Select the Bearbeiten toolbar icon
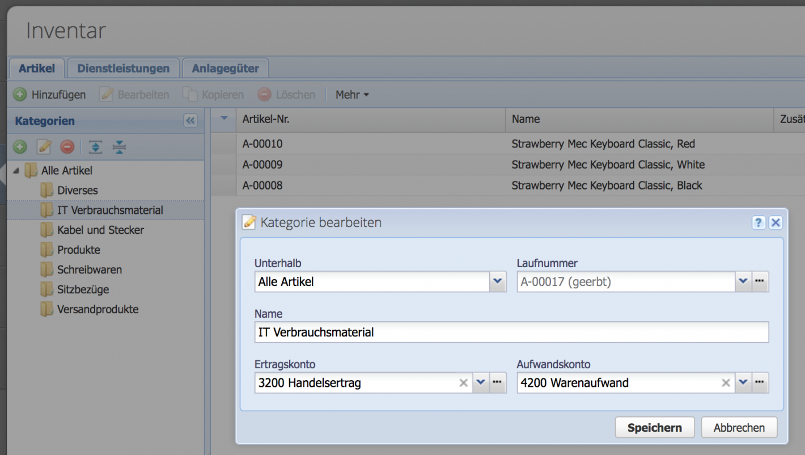The height and width of the screenshot is (455, 805). (x=106, y=94)
